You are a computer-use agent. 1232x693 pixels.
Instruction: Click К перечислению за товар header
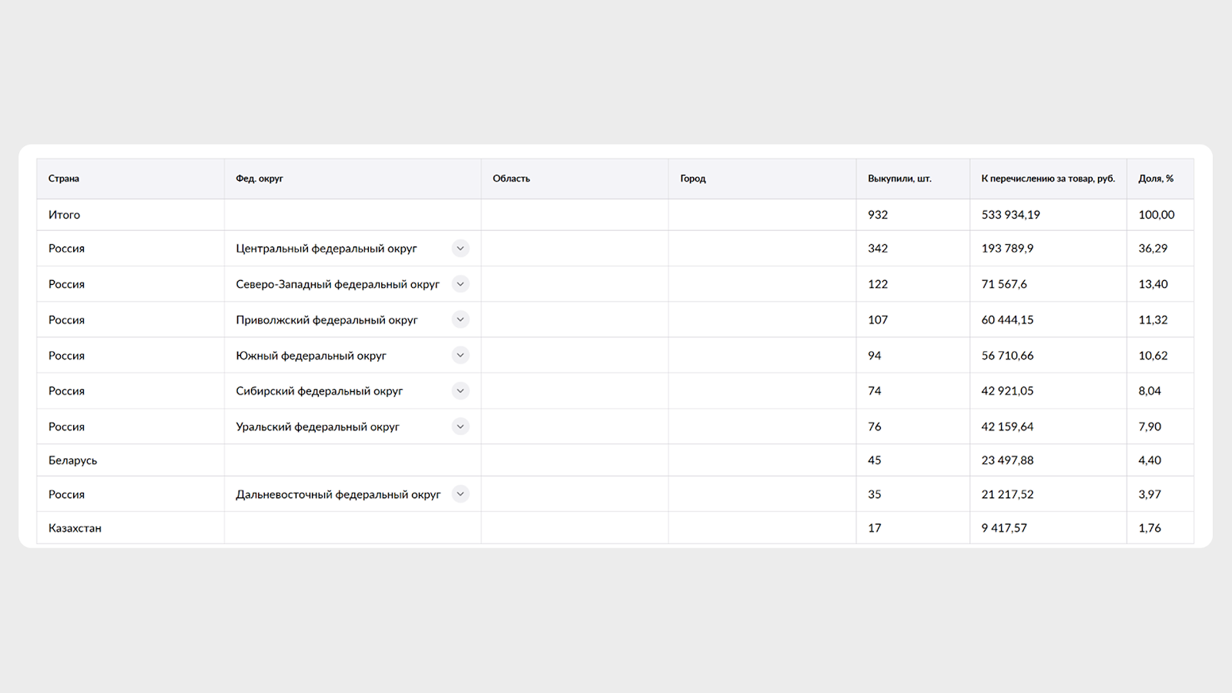[1048, 179]
